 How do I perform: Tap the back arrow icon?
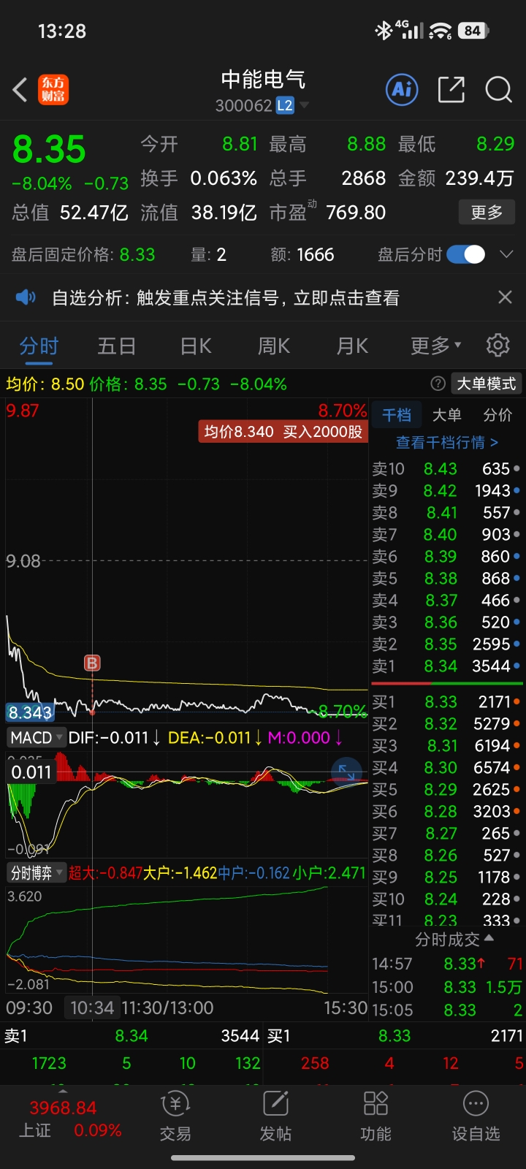(x=20, y=90)
